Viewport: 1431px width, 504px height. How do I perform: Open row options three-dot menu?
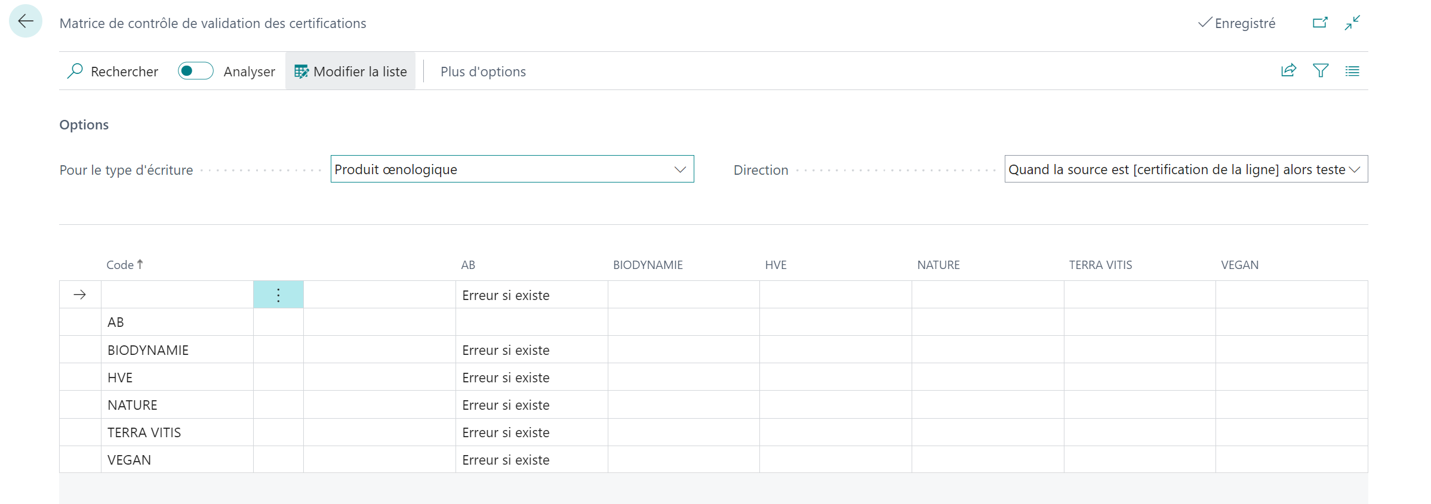tap(278, 295)
